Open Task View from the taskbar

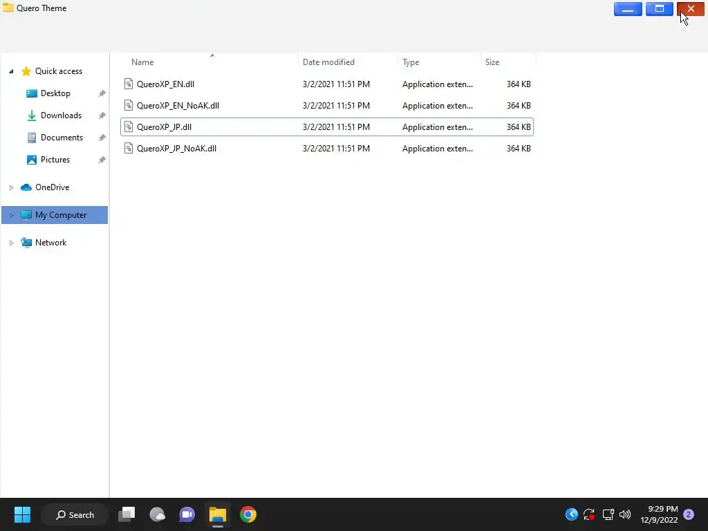127,514
